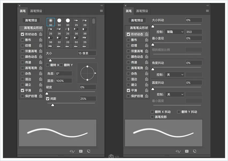Image resolution: width=228 pixels, height=161 pixels.
Task: Click left panel's create new brush icon
Action: (88, 151)
